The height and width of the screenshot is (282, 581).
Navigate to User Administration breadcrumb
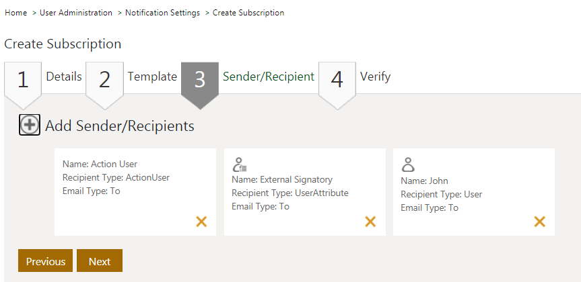point(76,13)
